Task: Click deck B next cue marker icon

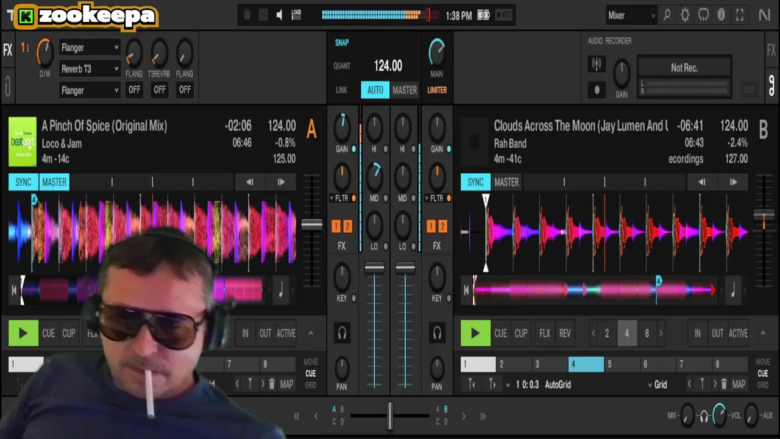Action: 492,384
